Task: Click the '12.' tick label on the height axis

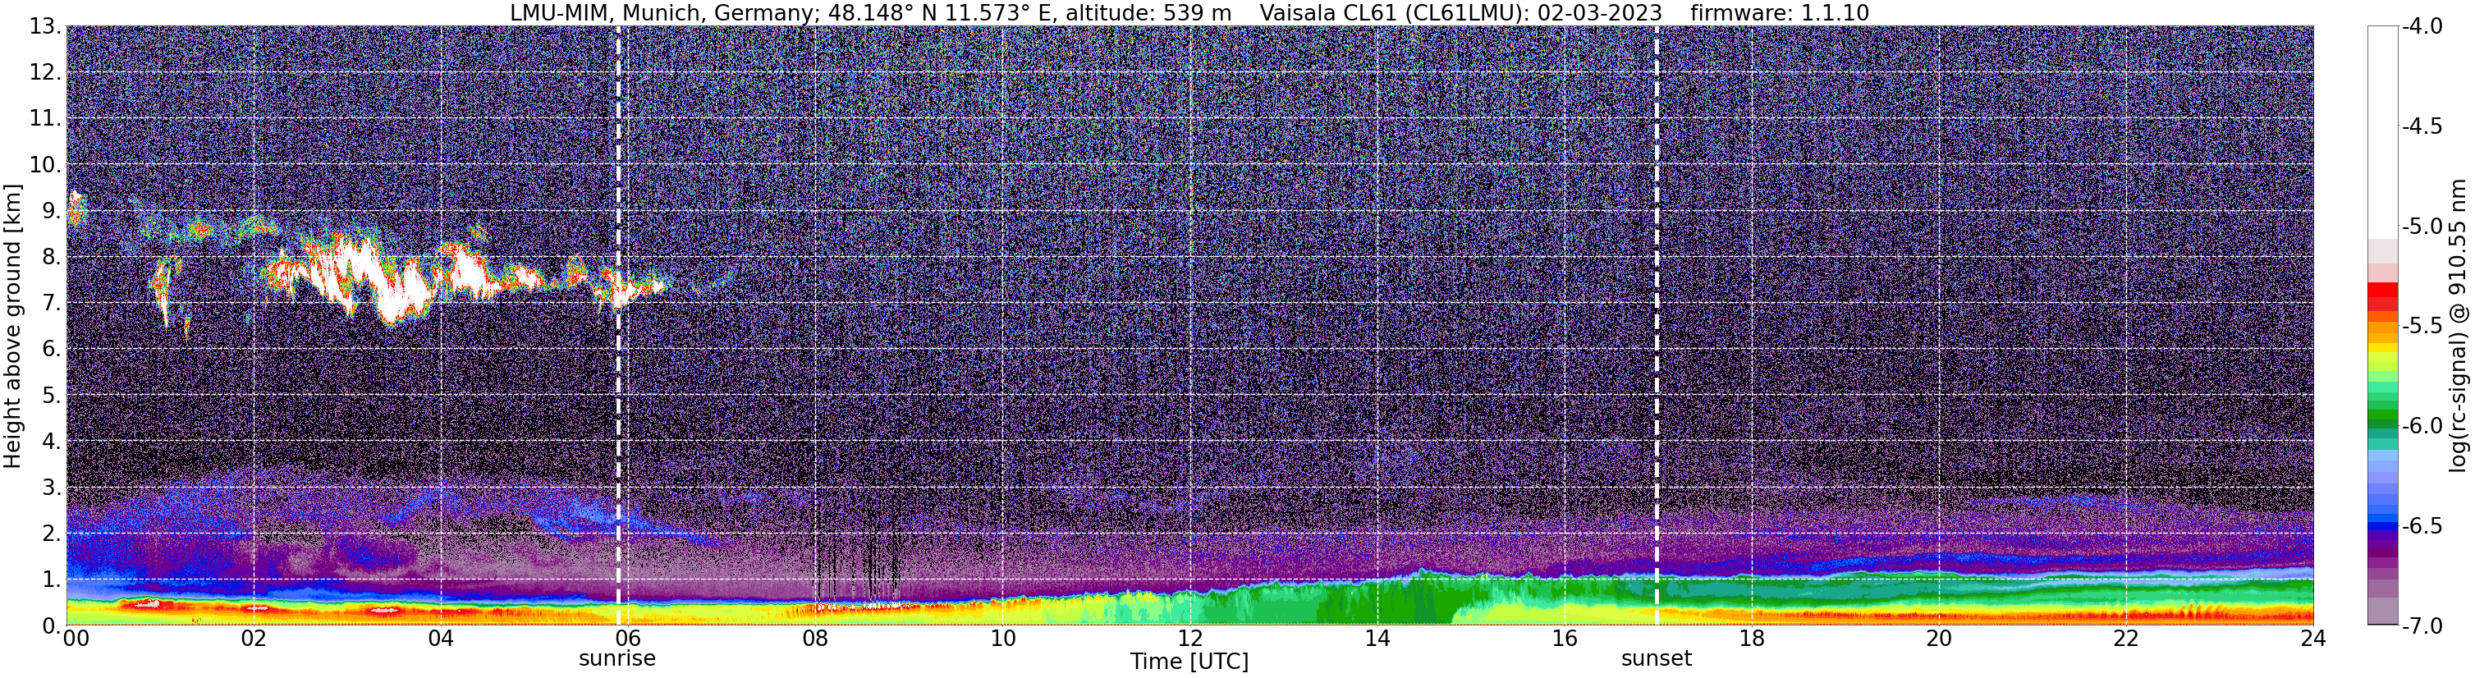Action: click(x=45, y=72)
